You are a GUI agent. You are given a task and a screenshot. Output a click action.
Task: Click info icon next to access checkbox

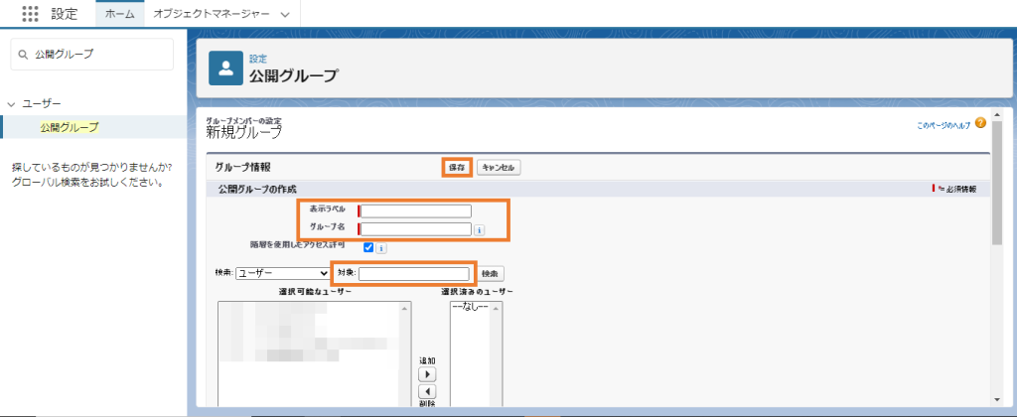[381, 248]
